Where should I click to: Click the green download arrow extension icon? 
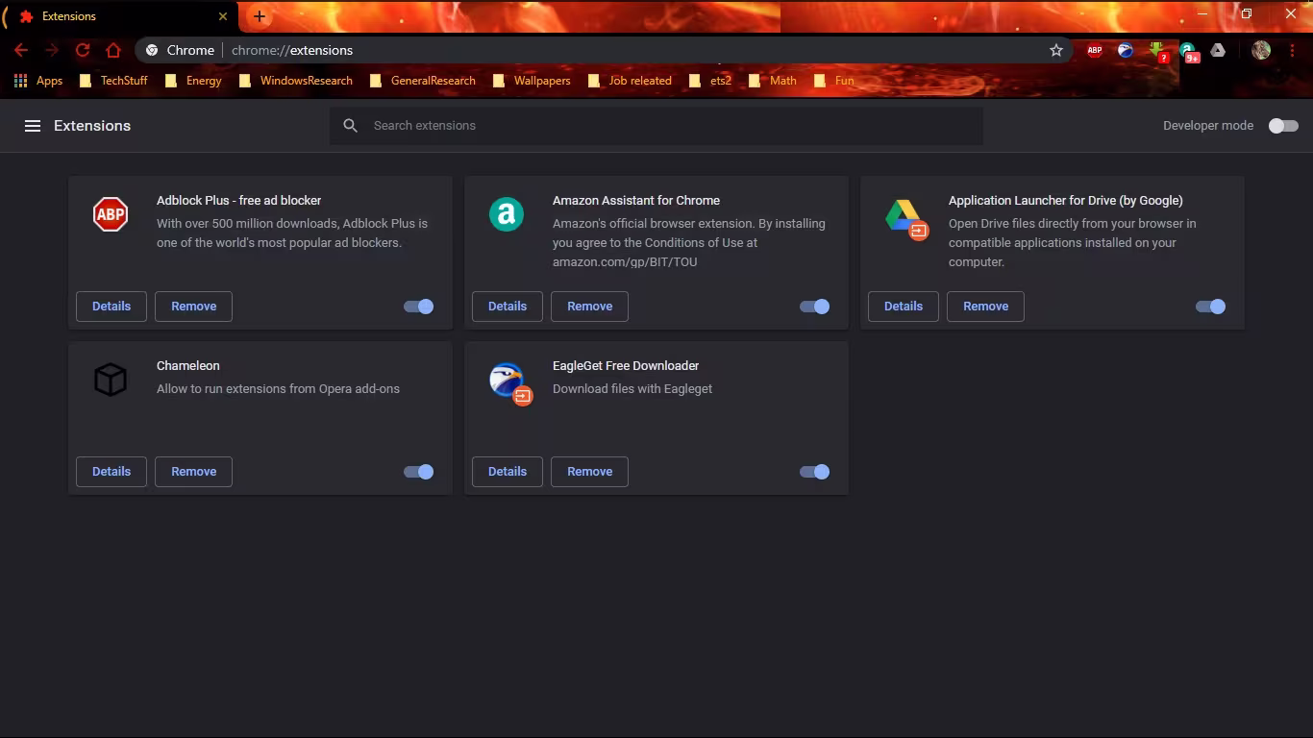(1158, 51)
